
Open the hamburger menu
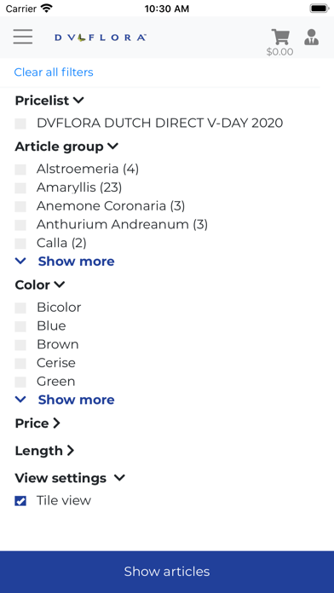coord(23,37)
